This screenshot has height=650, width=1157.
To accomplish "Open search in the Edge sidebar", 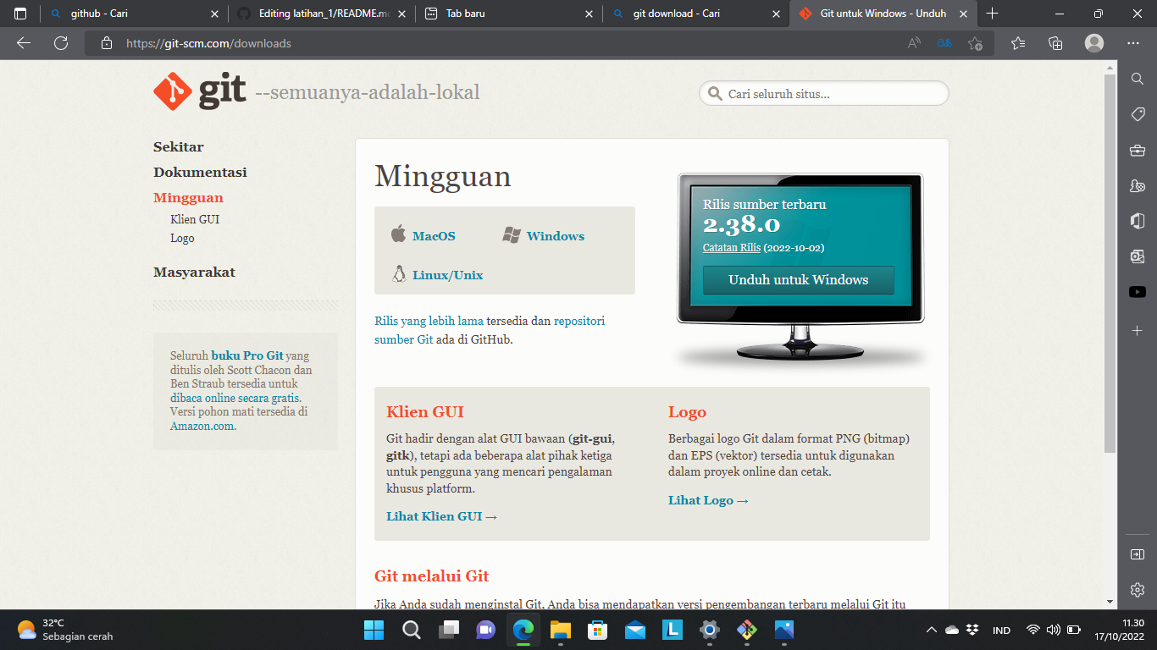I will (x=1138, y=79).
